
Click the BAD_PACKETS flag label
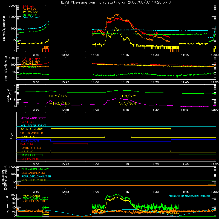(x=30, y=159)
